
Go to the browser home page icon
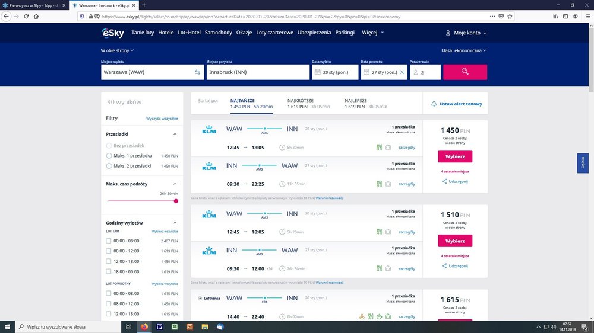coord(36,16)
